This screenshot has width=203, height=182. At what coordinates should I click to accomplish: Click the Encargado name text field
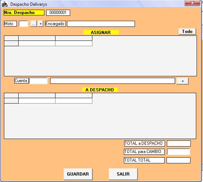tap(101, 24)
